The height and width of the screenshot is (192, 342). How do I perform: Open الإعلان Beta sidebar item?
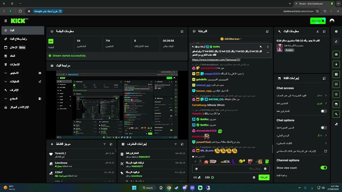23,47
